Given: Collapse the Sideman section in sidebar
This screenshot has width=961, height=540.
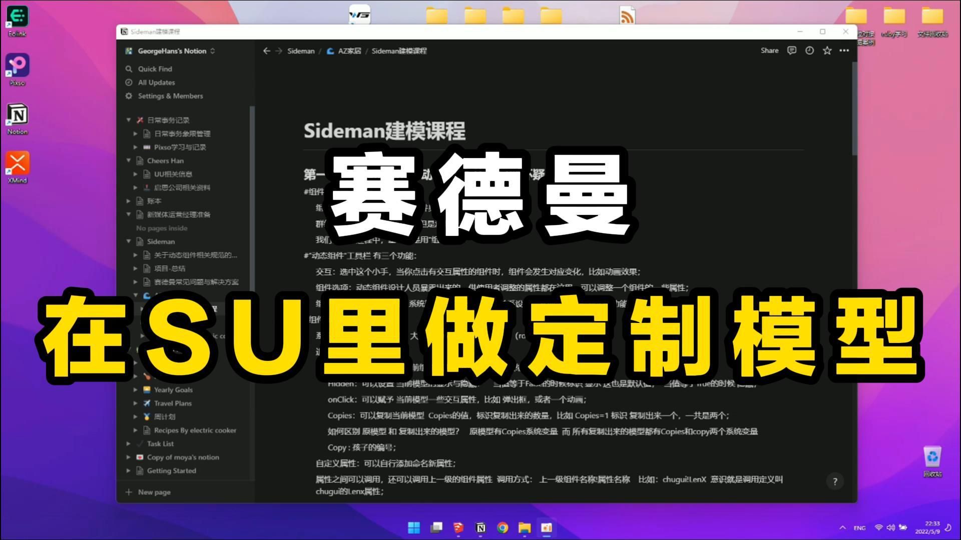Looking at the screenshot, I should point(128,241).
